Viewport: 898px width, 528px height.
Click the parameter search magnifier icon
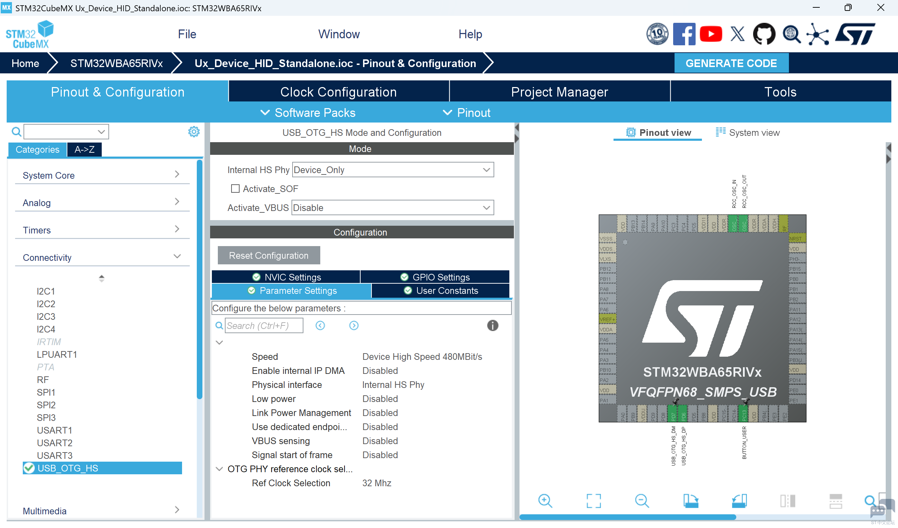click(220, 325)
